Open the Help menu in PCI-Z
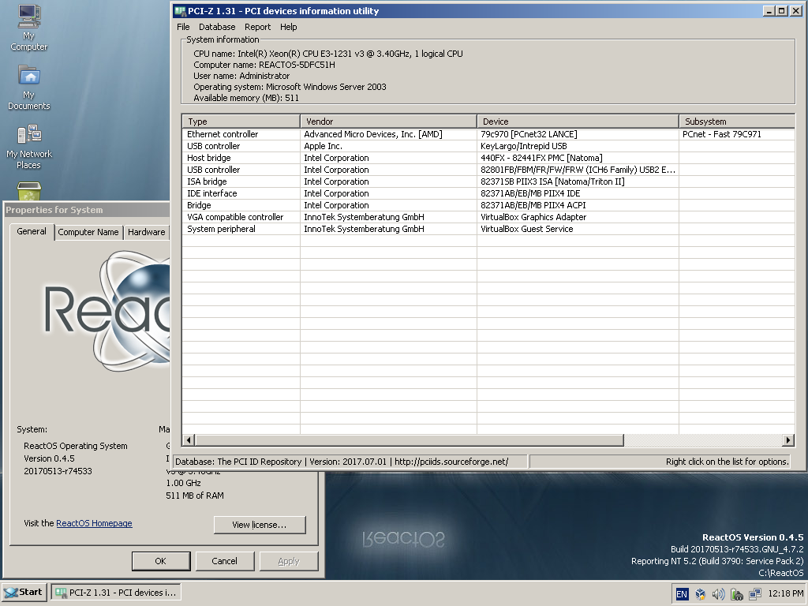Image resolution: width=808 pixels, height=606 pixels. click(289, 27)
